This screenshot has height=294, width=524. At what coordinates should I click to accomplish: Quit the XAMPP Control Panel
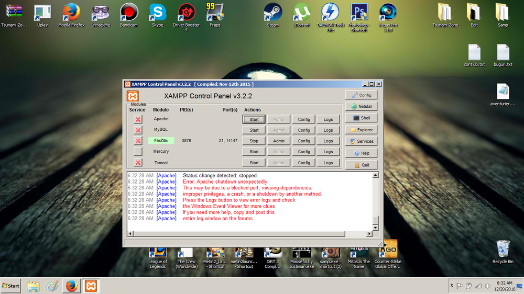click(x=361, y=165)
